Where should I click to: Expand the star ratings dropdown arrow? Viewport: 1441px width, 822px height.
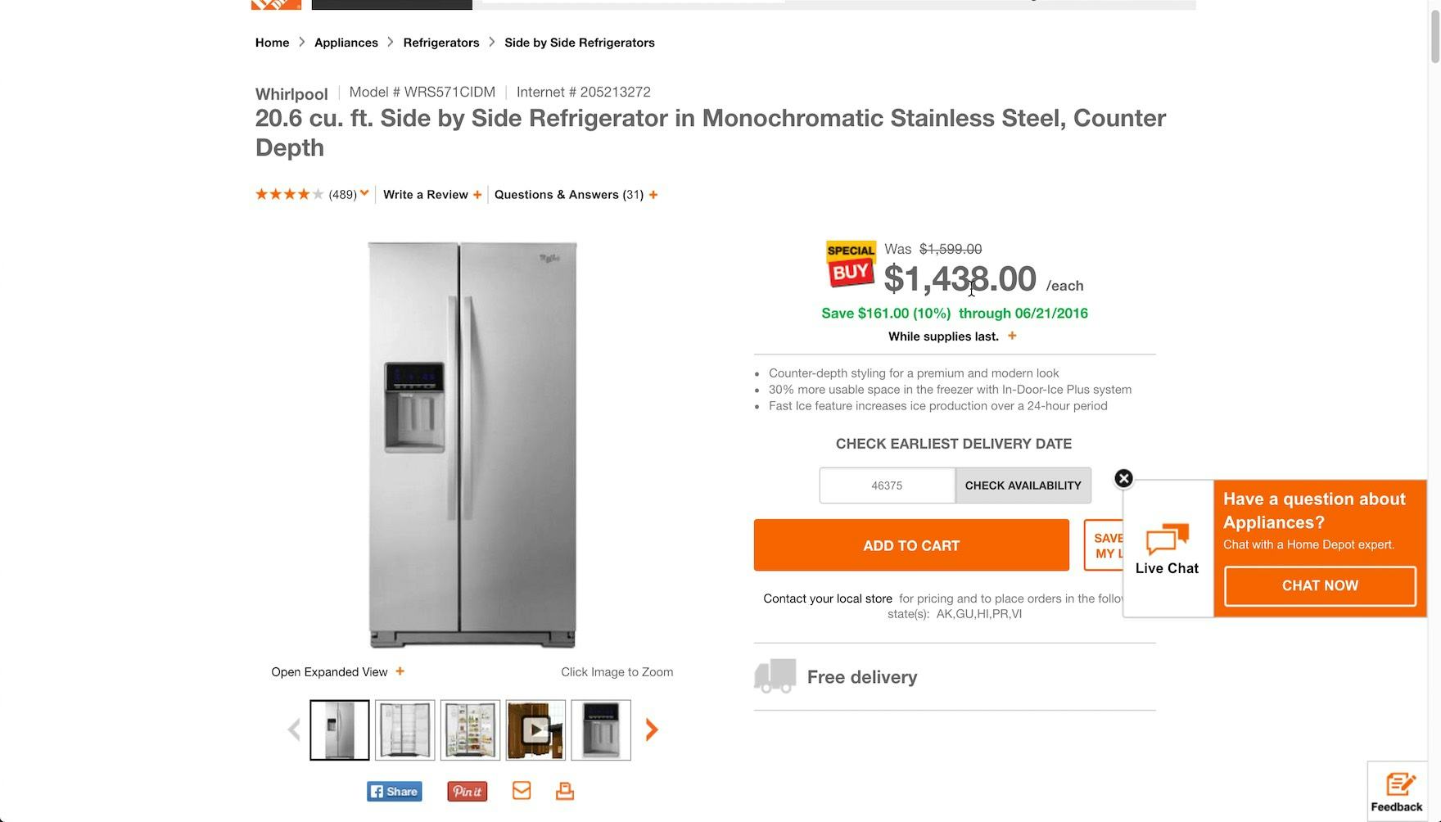364,193
